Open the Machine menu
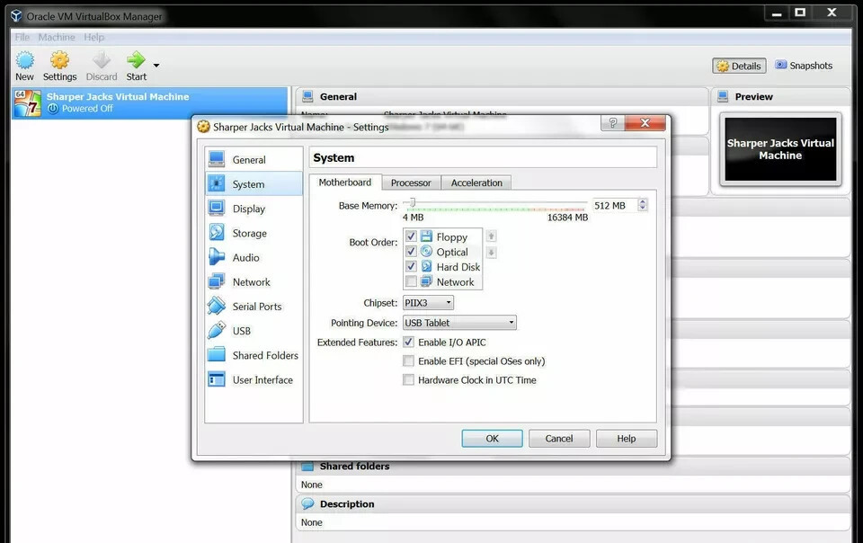 (x=57, y=37)
